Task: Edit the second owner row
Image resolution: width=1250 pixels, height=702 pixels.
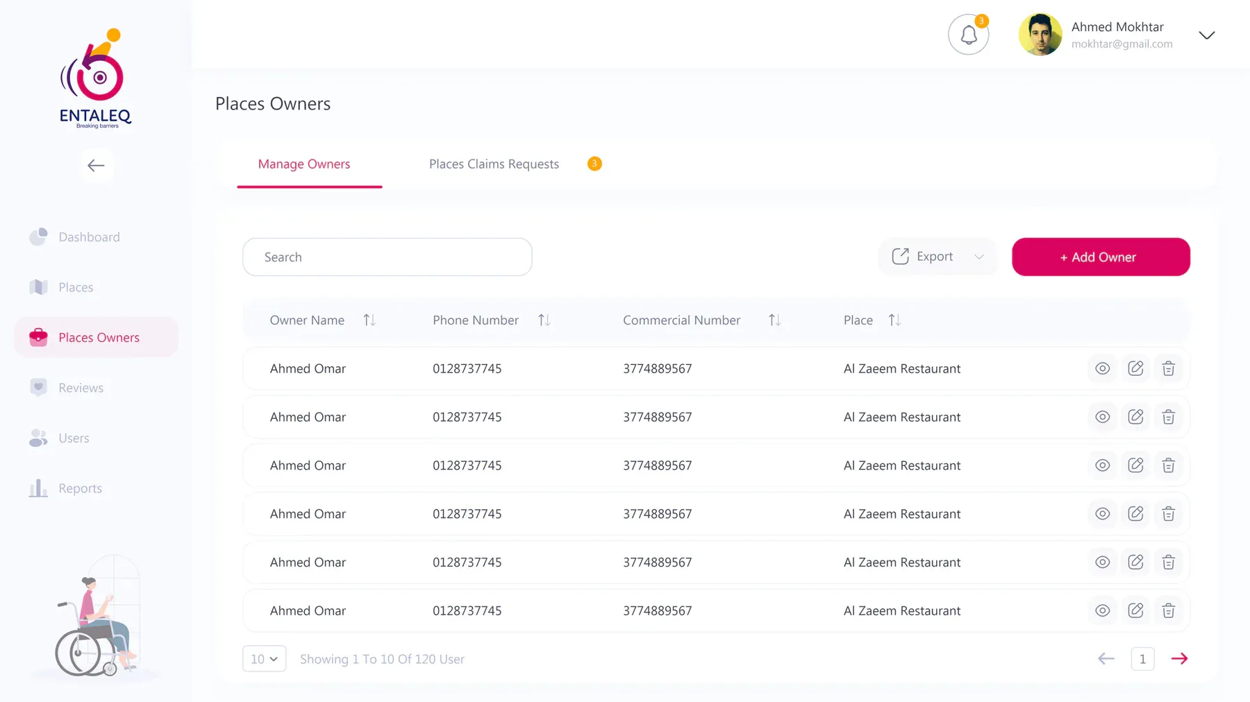Action: (x=1135, y=418)
